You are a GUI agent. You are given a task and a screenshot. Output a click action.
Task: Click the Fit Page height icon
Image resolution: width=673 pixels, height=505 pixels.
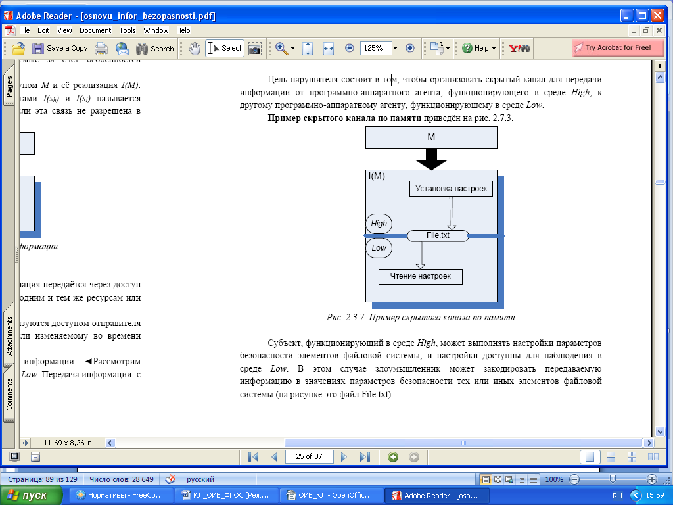coord(308,49)
